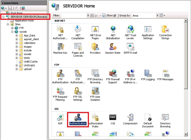Image resolution: width=191 pixels, height=140 pixels.
Task: Open .NET Globalization feature
Action: pos(113,32)
